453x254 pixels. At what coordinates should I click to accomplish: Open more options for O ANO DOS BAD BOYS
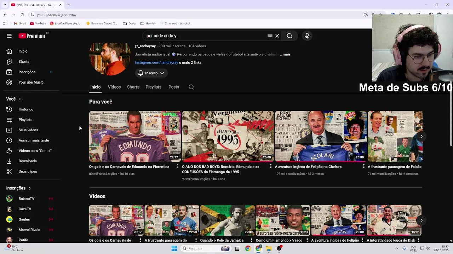tap(271, 167)
